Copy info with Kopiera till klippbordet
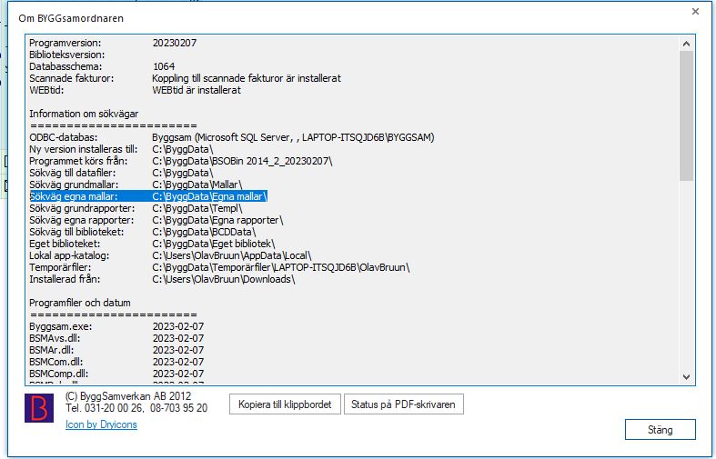Viewport: 716px width, 459px height. [285, 404]
